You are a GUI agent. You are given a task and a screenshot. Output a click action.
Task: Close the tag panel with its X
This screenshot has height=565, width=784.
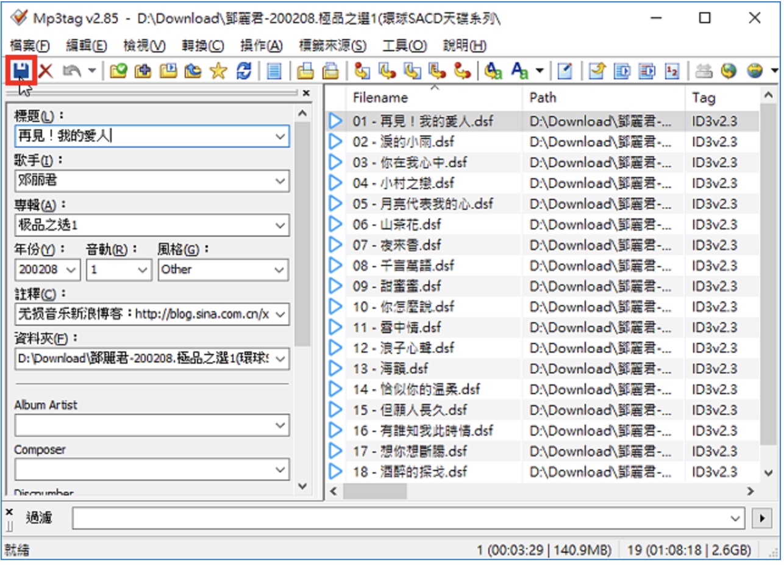click(x=306, y=93)
